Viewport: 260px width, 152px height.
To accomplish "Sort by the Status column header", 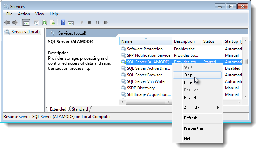I will [x=212, y=41].
